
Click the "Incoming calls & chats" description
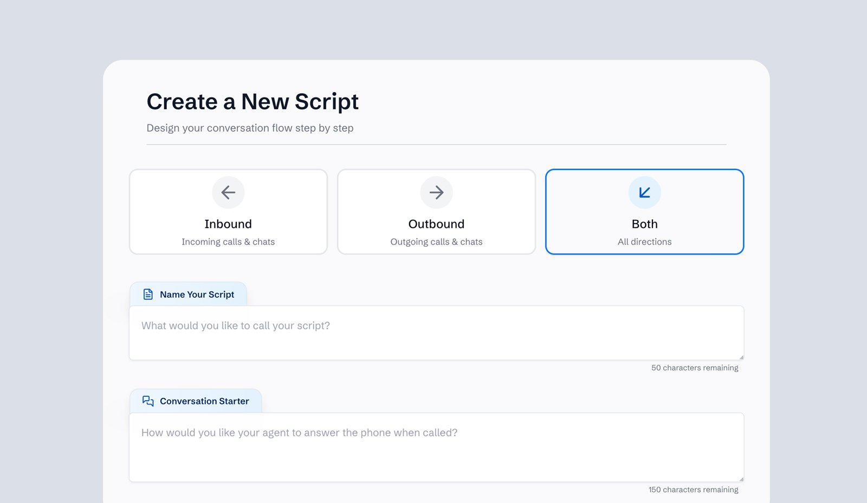(x=228, y=242)
